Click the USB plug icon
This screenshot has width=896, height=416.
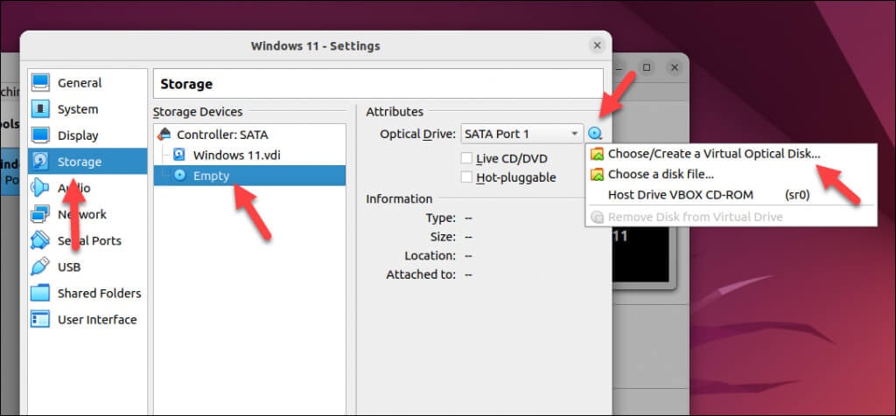pos(41,267)
